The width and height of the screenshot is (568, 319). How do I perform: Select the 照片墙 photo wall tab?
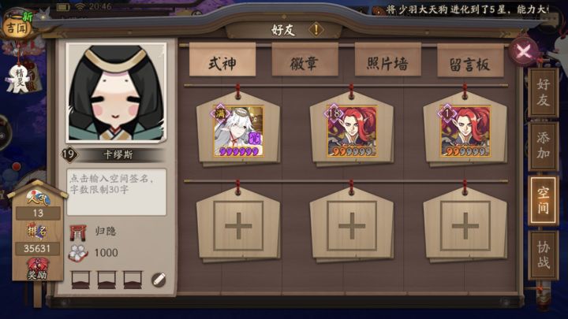tap(387, 62)
